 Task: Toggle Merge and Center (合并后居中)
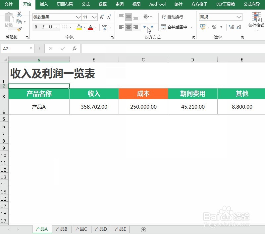pos(174,27)
